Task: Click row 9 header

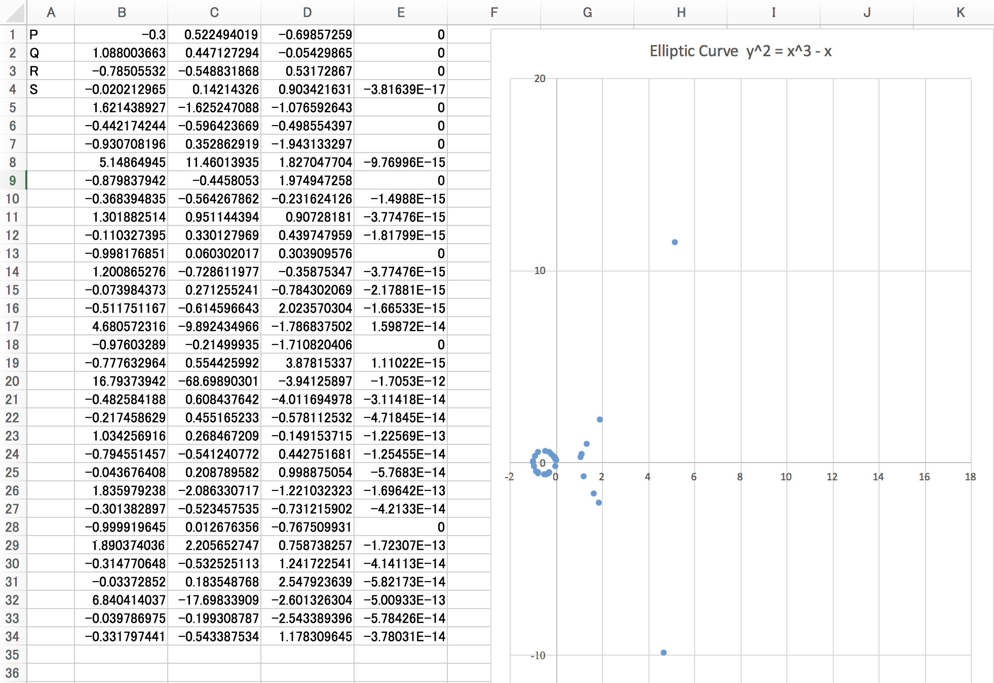Action: tap(13, 180)
